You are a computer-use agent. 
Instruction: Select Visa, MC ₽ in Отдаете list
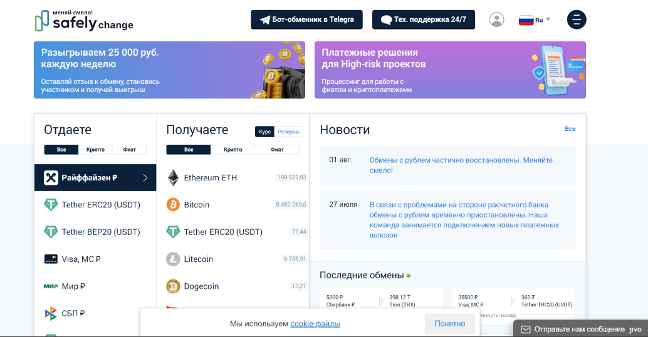pyautogui.click(x=95, y=259)
